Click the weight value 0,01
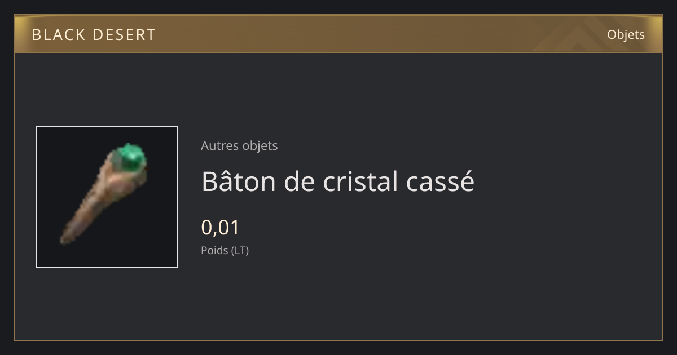This screenshot has width=677, height=355. 221,228
